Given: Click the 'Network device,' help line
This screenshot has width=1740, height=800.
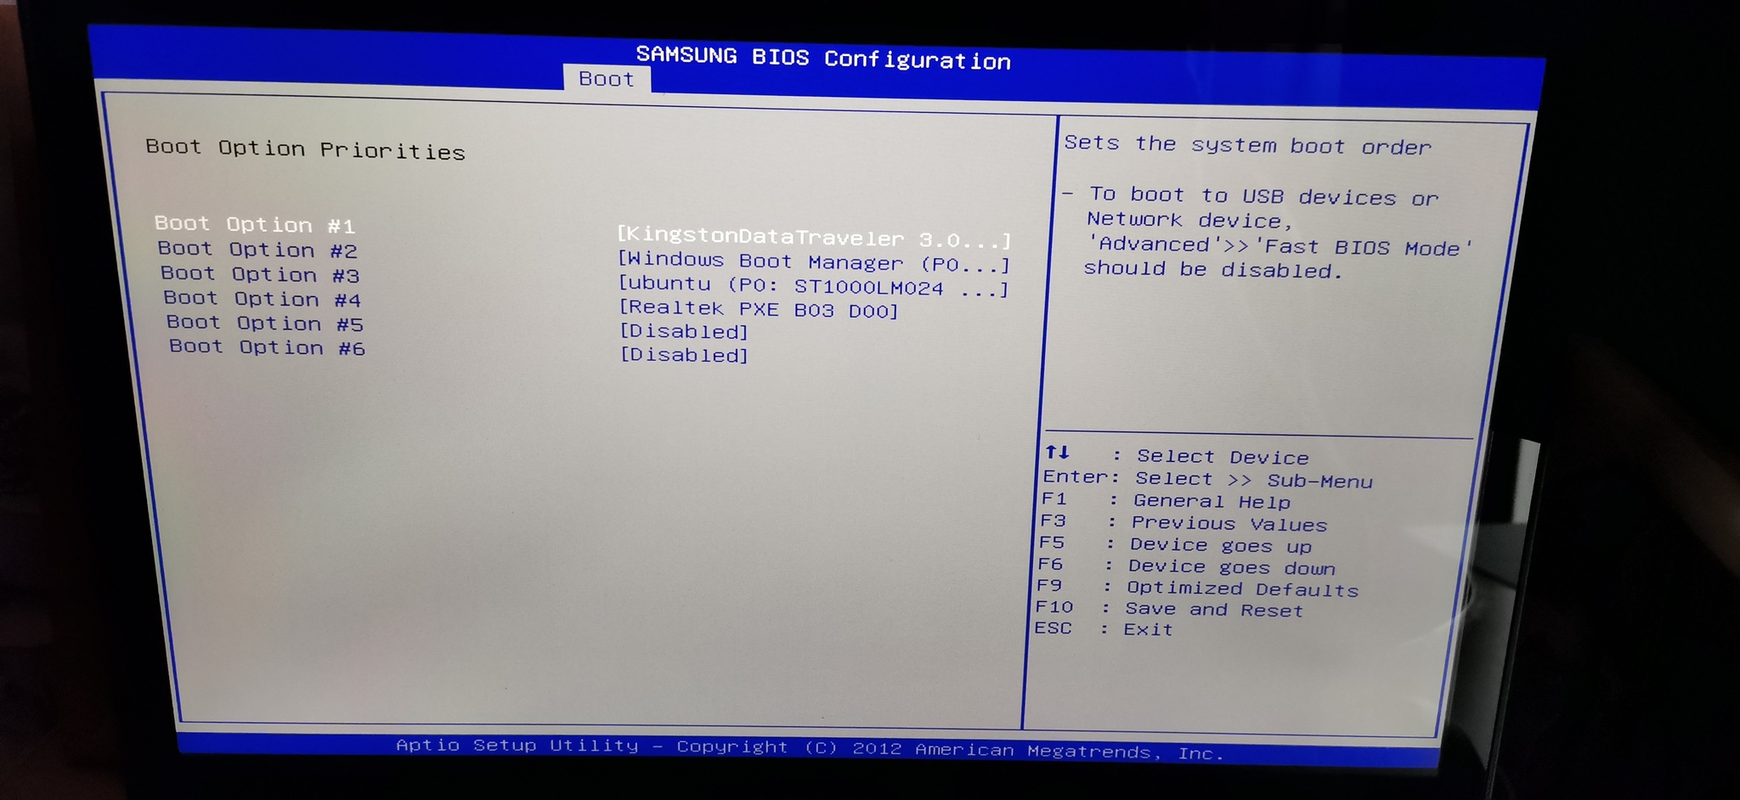Looking at the screenshot, I should [x=1189, y=220].
